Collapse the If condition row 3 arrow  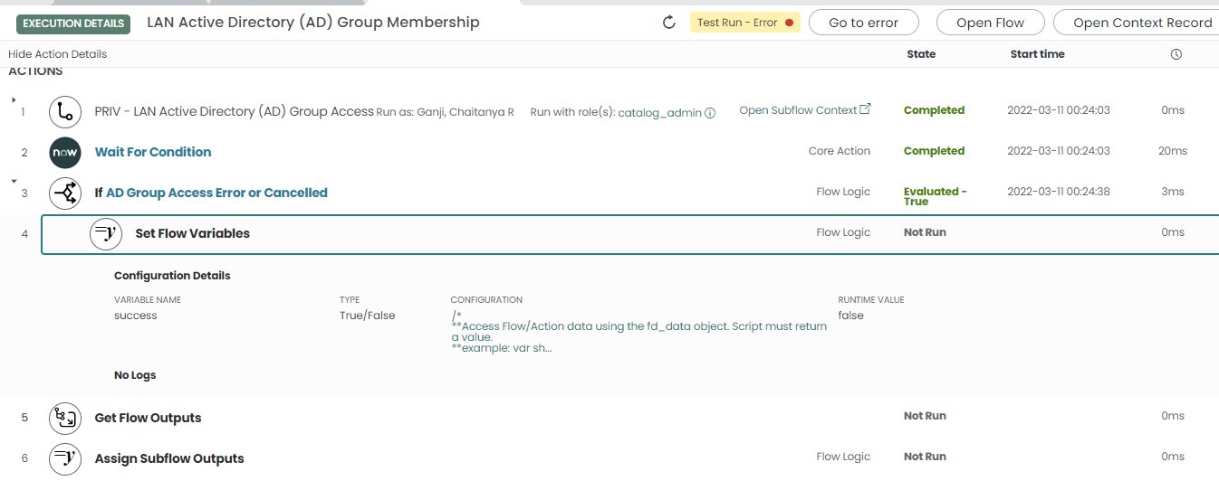[x=14, y=181]
